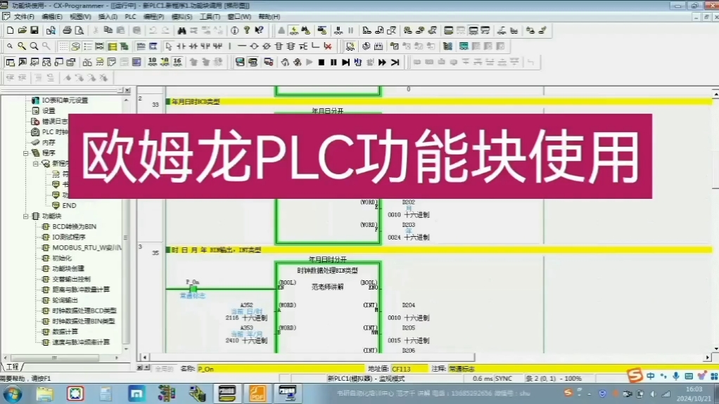Click the Open folder icon
The height and width of the screenshot is (404, 719).
click(x=22, y=31)
